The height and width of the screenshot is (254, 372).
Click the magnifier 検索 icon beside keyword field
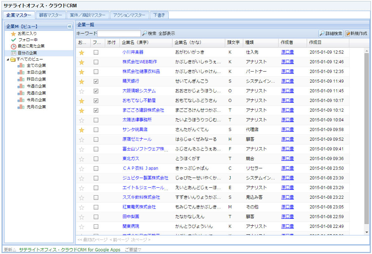pos(145,33)
